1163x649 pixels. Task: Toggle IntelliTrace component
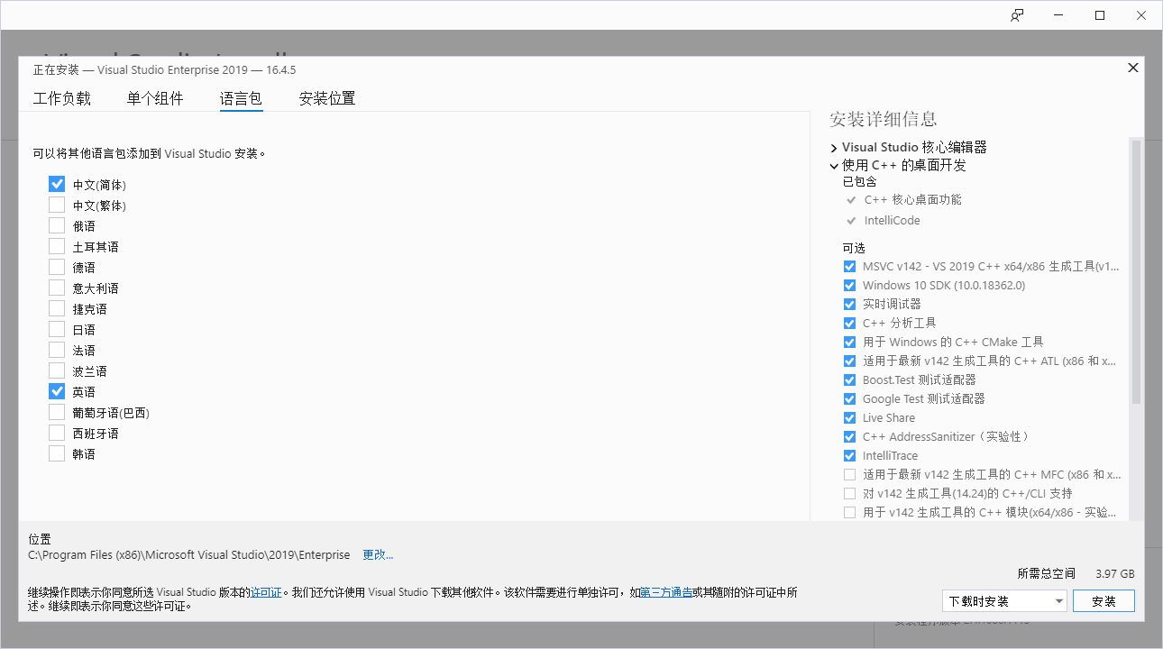pos(849,456)
